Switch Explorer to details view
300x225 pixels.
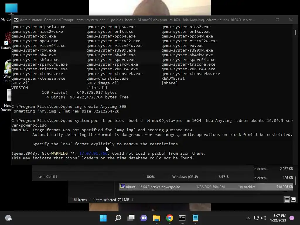287,200
